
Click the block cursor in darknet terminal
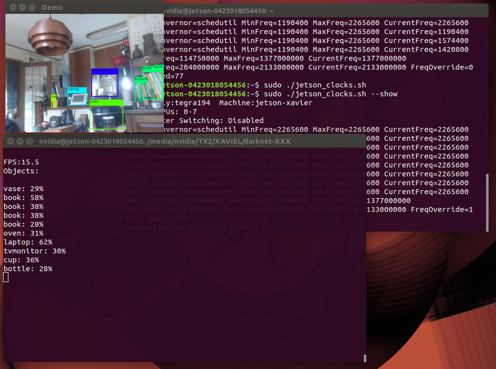pos(6,277)
